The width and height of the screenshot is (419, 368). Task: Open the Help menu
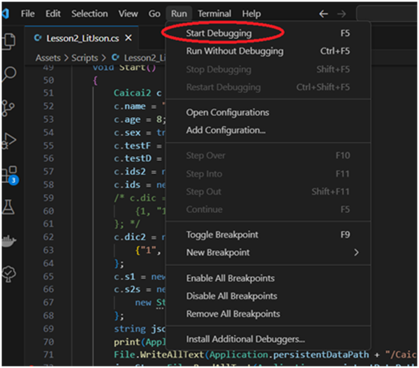(251, 14)
